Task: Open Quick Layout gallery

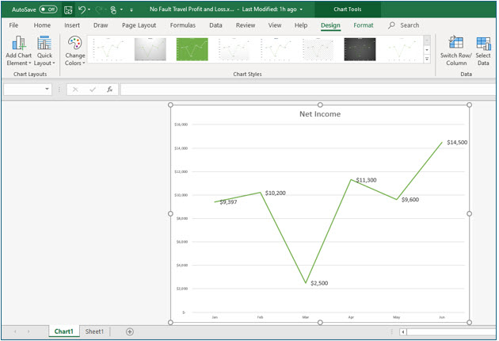Action: pos(44,51)
